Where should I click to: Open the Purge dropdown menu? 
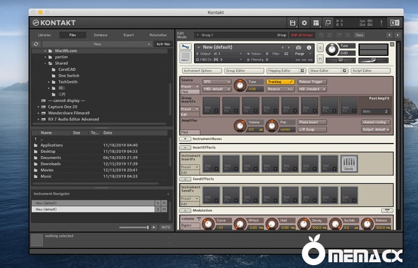click(303, 54)
